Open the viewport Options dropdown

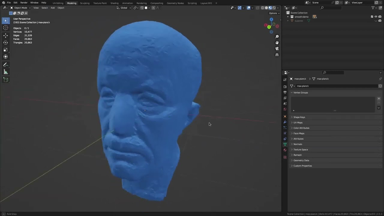274,13
